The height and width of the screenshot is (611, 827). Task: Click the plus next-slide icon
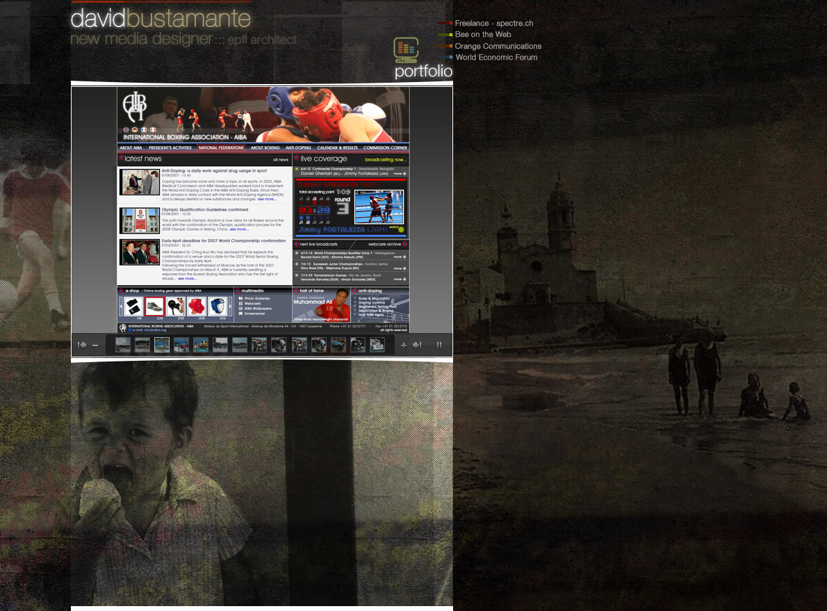tap(404, 345)
